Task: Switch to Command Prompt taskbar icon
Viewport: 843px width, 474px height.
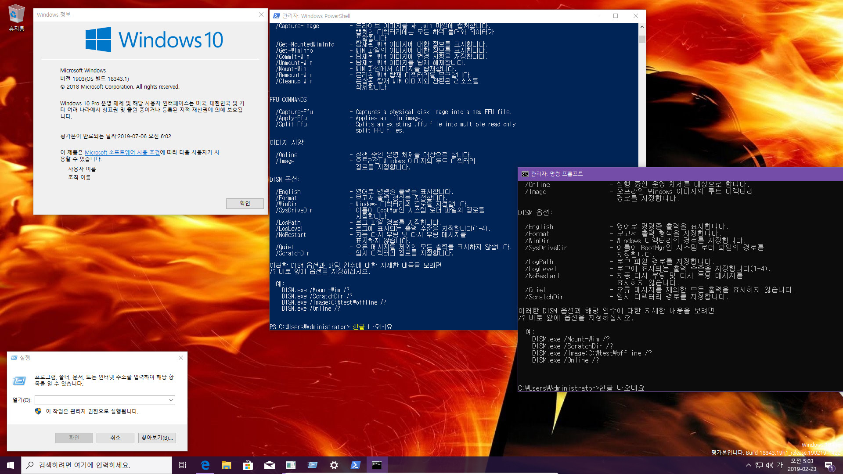Action: [x=377, y=465]
